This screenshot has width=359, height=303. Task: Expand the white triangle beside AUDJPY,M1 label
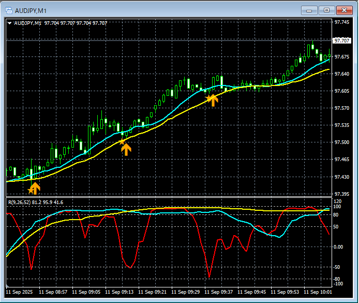pos(10,23)
